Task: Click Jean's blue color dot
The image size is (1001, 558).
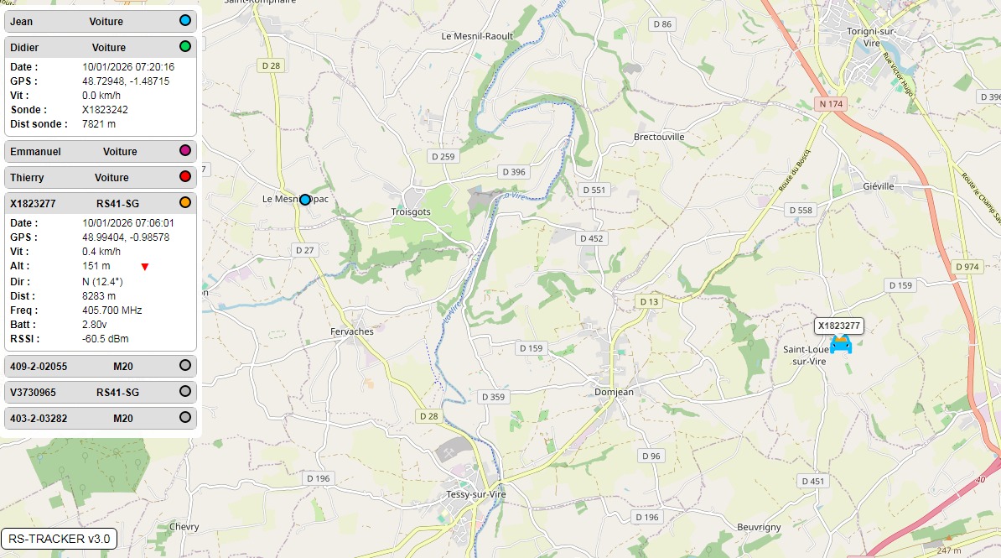Action: pos(185,20)
